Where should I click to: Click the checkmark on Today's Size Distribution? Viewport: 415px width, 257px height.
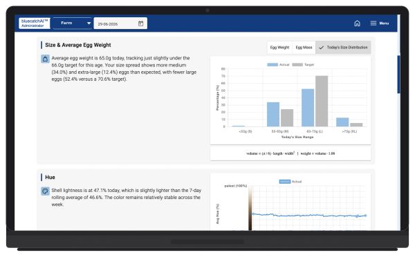[322, 48]
